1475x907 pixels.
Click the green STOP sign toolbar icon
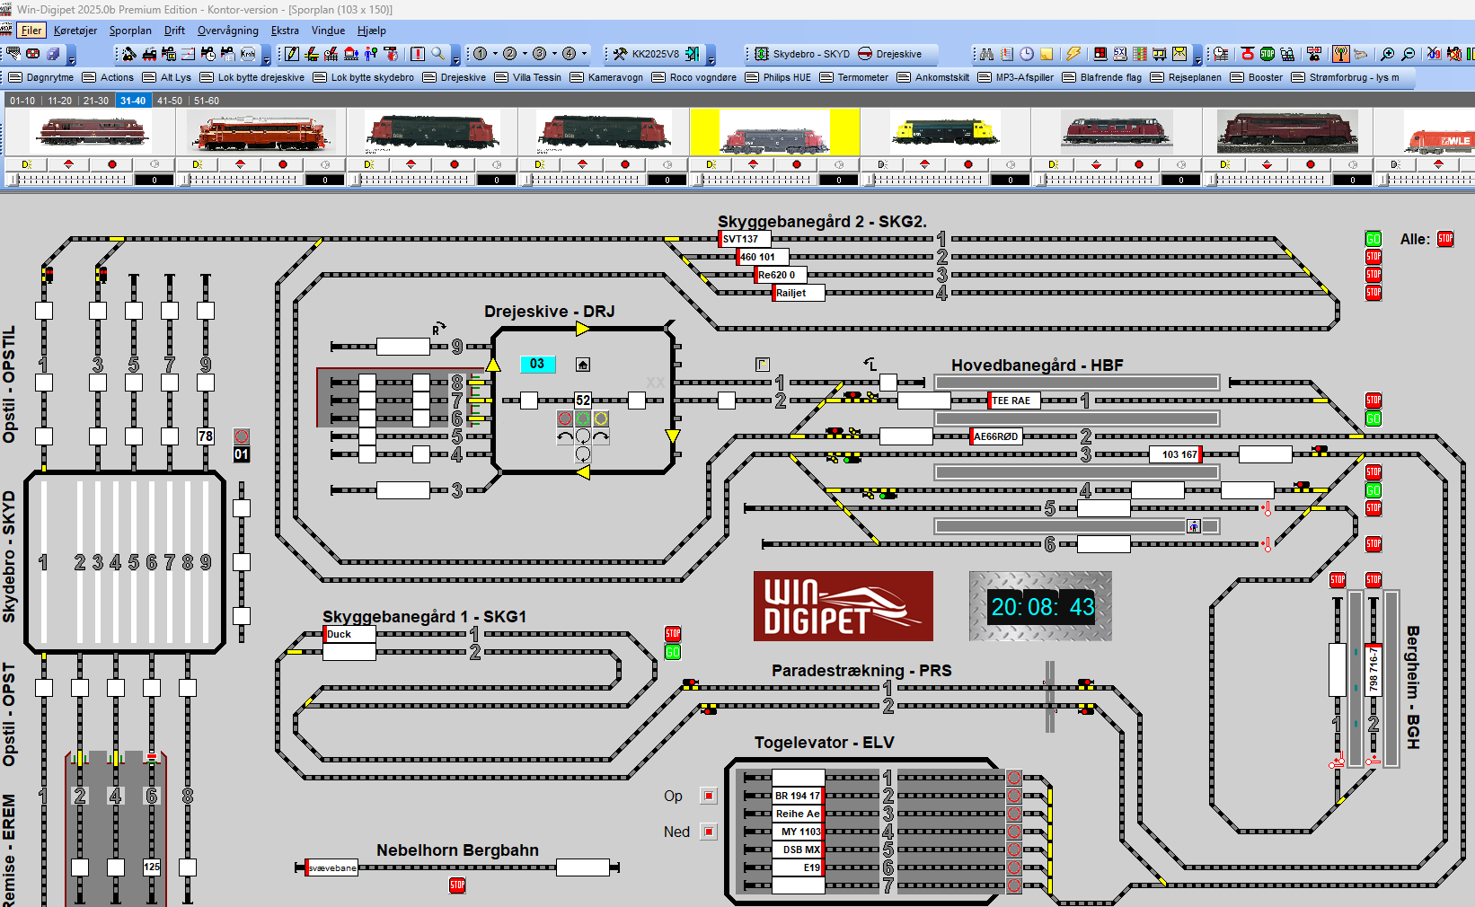pyautogui.click(x=1267, y=54)
